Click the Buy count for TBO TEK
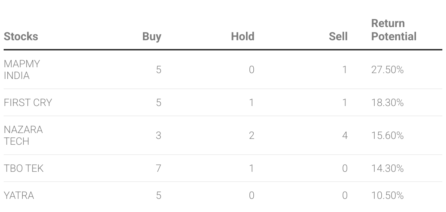The height and width of the screenshot is (212, 446). (x=158, y=168)
